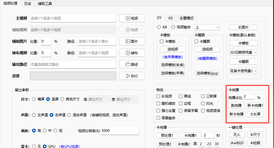Expand the 变身术使用量 dropdown
Viewport: 274px width, 148px height.
pos(243,71)
